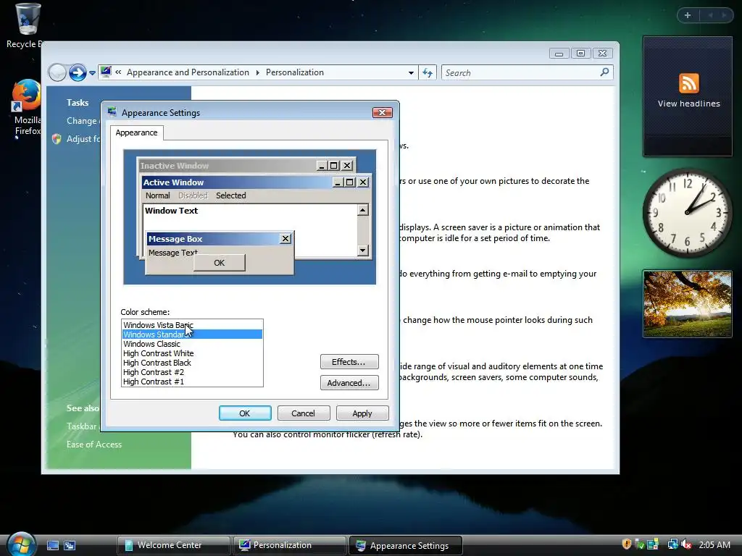
Task: Click Normal menu in the preview window
Action: click(157, 195)
